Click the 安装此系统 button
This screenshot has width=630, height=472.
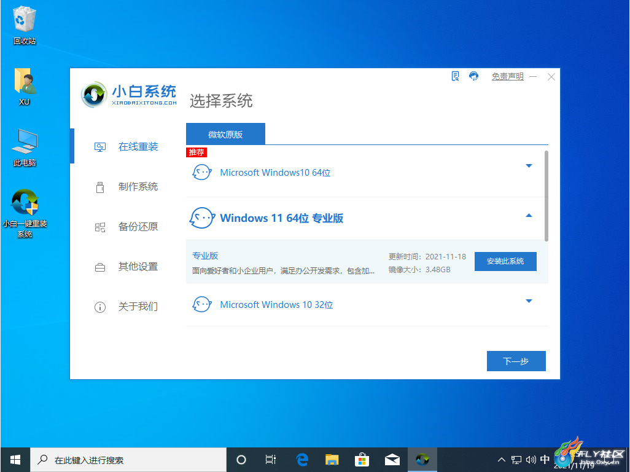pyautogui.click(x=505, y=261)
